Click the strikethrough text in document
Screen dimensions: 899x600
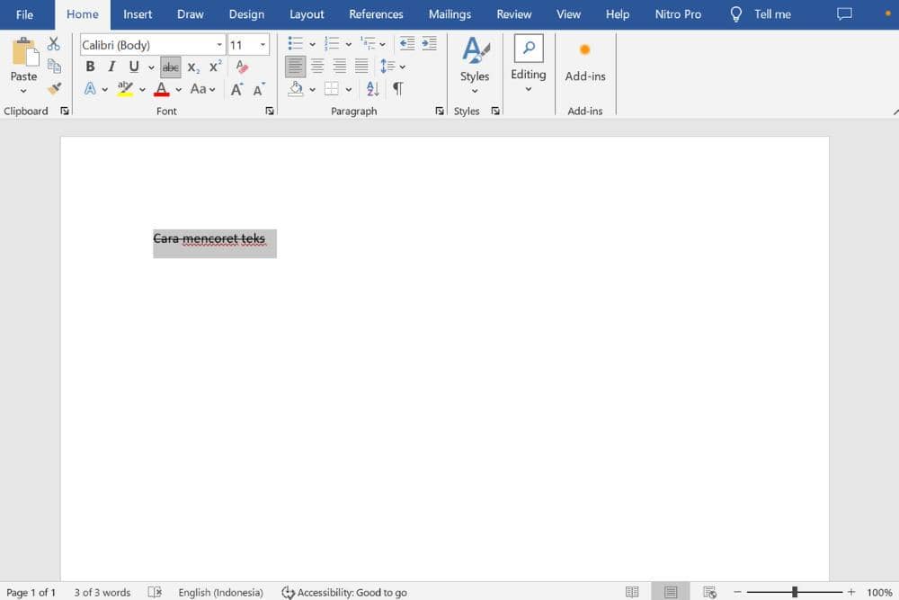[209, 239]
